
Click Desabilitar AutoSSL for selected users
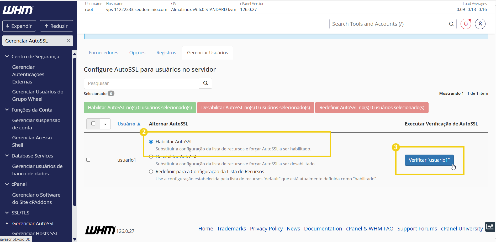(x=256, y=108)
